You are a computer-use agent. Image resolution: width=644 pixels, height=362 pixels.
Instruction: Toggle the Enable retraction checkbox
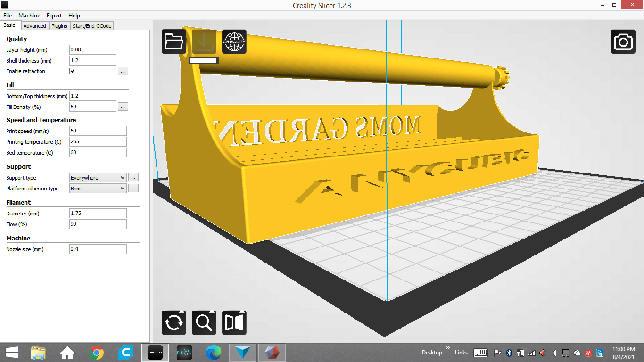pos(72,71)
